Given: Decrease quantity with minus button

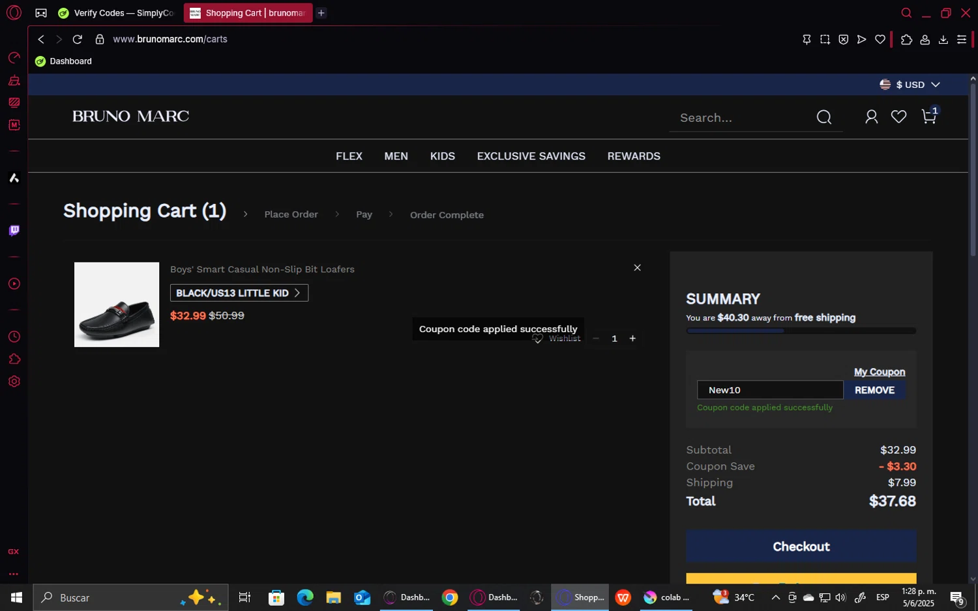Looking at the screenshot, I should pos(595,339).
